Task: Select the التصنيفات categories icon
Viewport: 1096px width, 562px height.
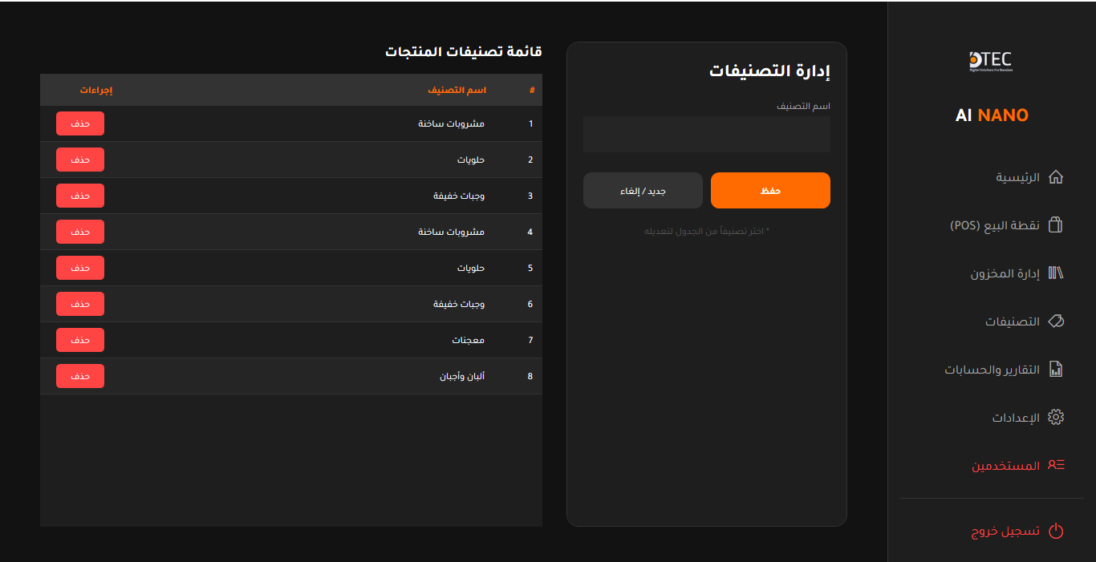Action: 1057,321
